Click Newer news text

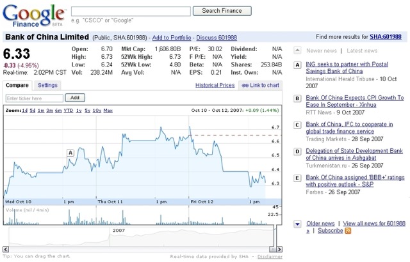322,50
